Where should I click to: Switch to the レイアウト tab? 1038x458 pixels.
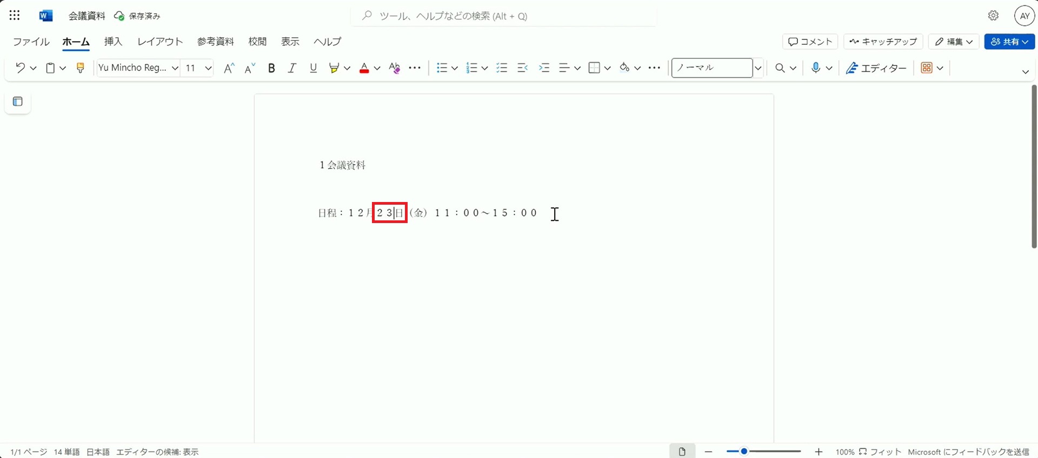pos(160,42)
